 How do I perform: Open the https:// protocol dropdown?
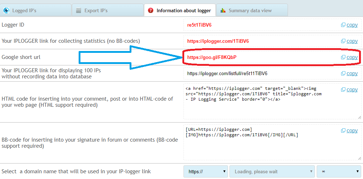point(206,171)
